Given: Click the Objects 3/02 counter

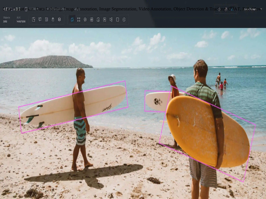Looking at the screenshot, I should pos(6,19).
